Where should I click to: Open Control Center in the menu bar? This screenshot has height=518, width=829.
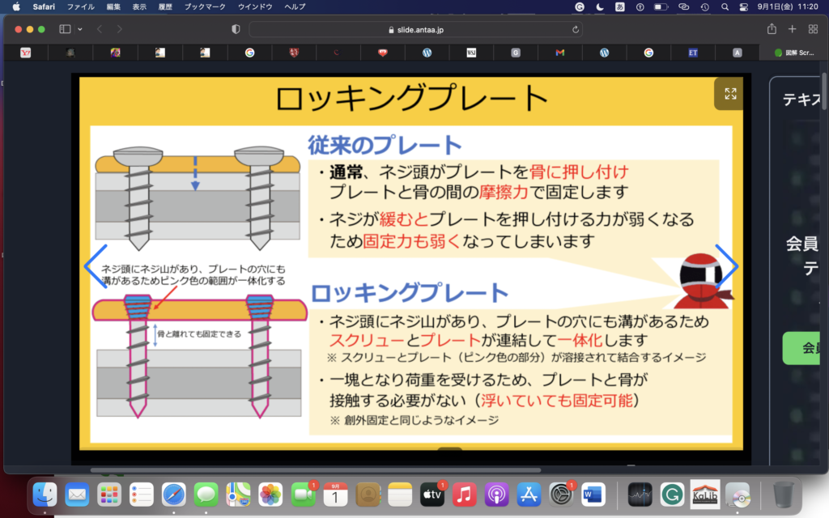pyautogui.click(x=743, y=6)
